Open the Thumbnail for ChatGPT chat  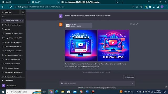tap(13, 34)
